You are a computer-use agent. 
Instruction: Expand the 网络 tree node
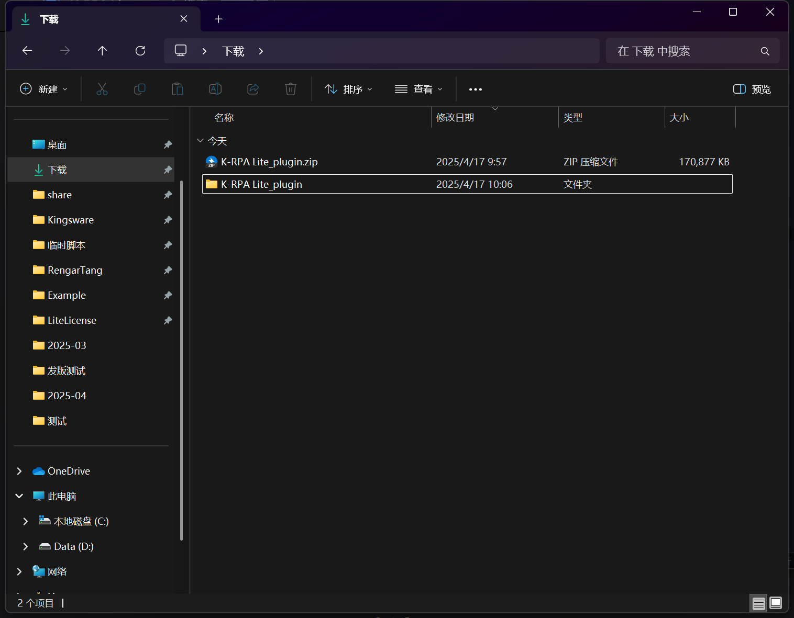[x=19, y=572]
